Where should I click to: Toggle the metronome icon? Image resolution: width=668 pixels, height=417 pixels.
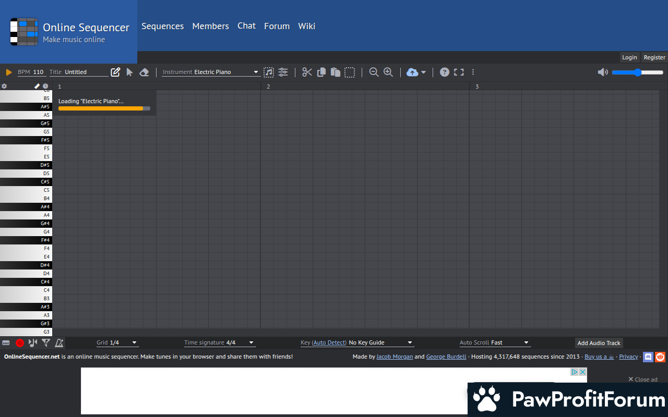59,342
